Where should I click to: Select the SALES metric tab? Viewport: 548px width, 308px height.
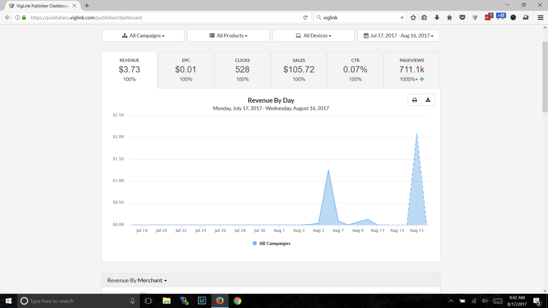(x=299, y=70)
